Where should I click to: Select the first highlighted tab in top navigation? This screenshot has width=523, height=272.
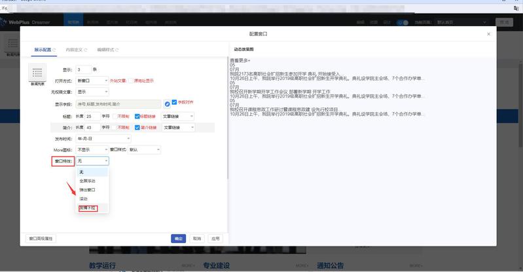[73, 22]
